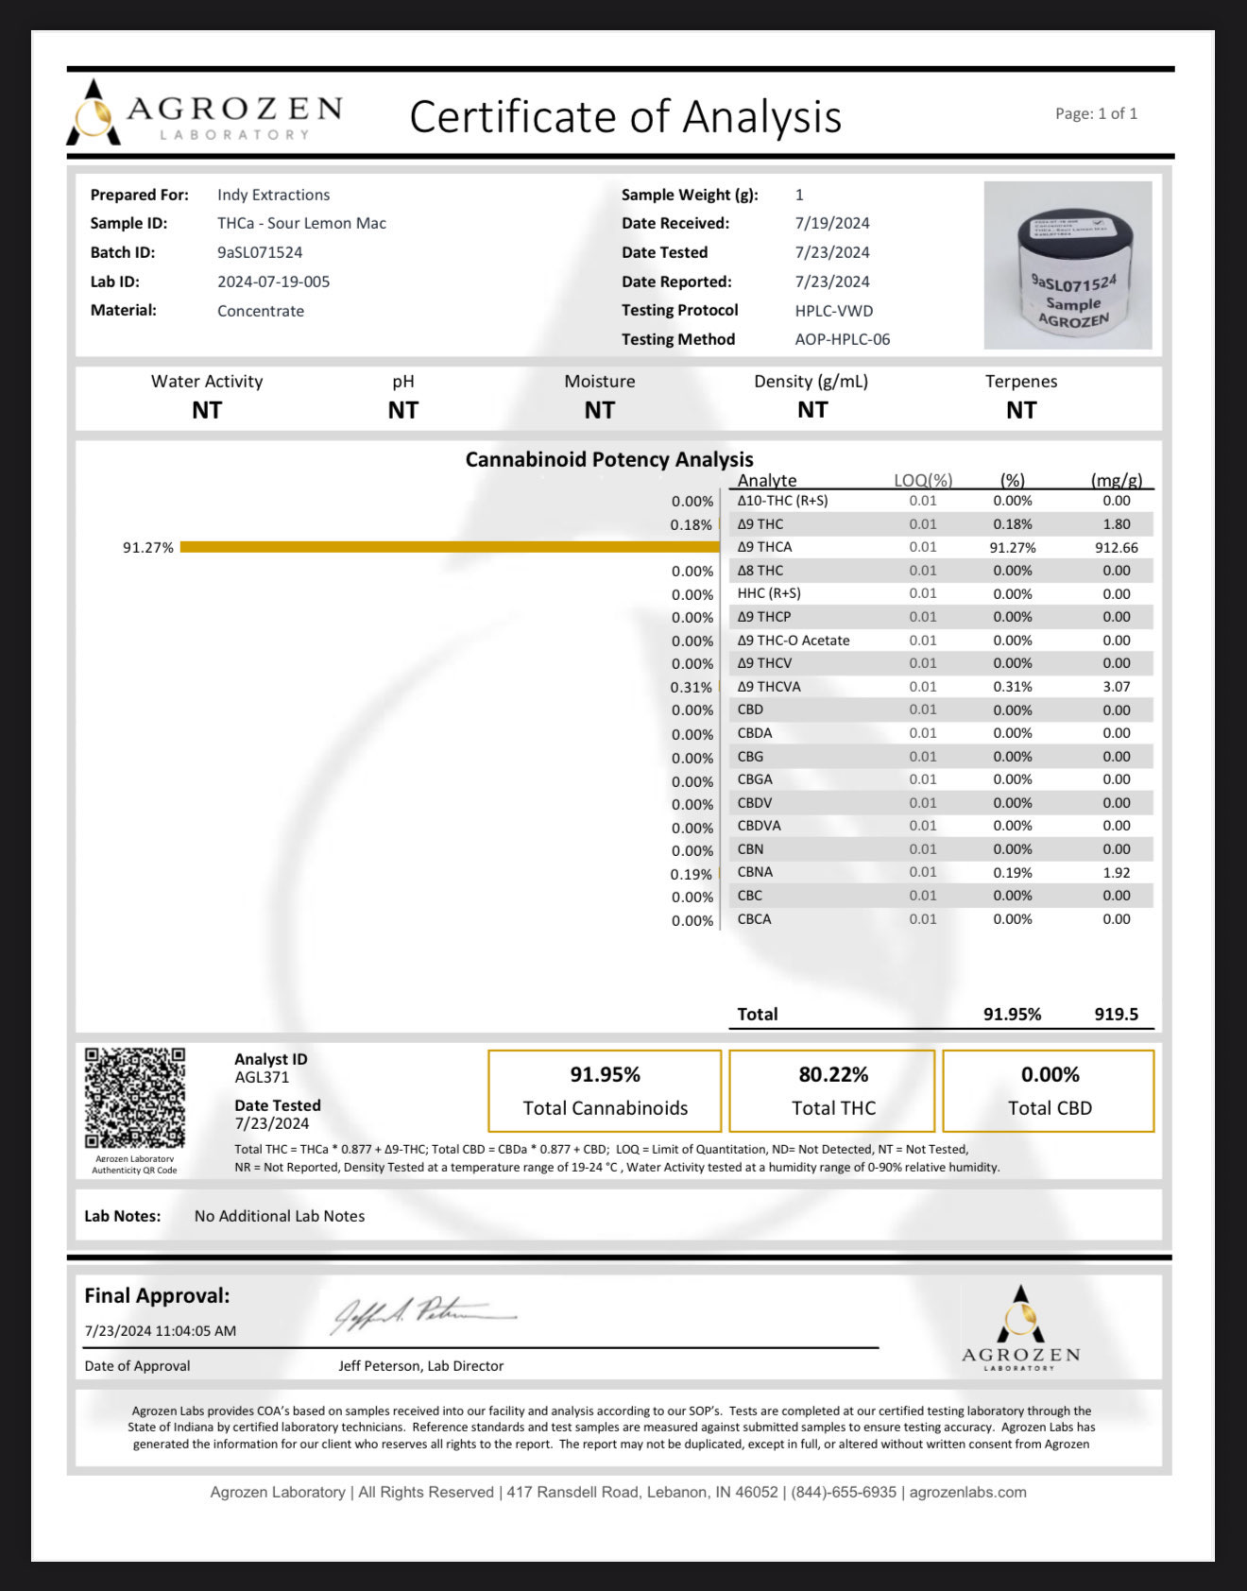
Task: Click the Page 1 of 1 indicator
Action: pyautogui.click(x=1096, y=113)
